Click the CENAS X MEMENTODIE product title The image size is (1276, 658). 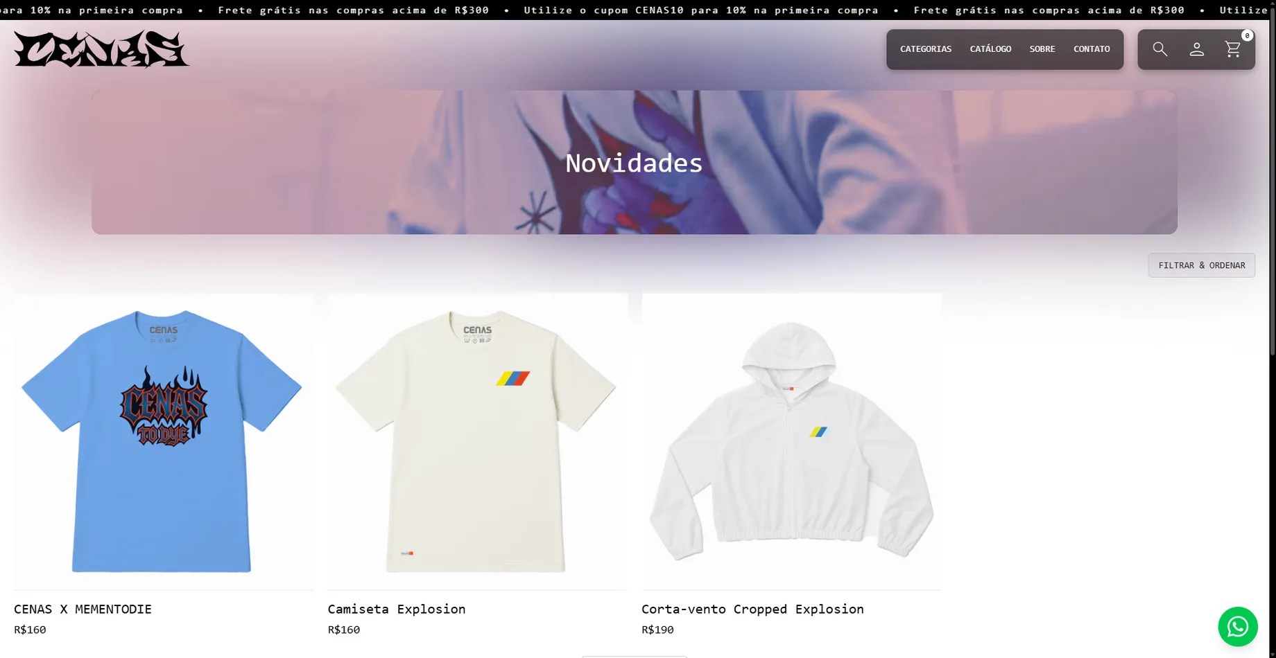pos(83,610)
